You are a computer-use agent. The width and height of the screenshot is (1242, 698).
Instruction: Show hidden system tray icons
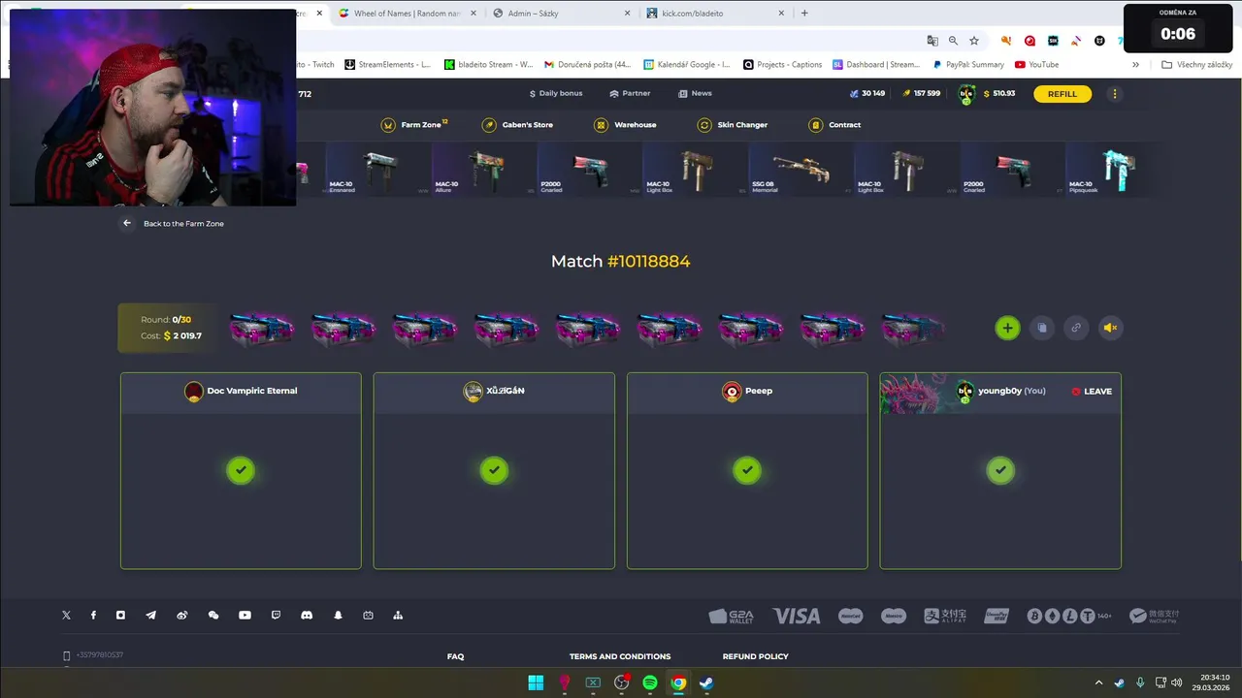(x=1098, y=682)
